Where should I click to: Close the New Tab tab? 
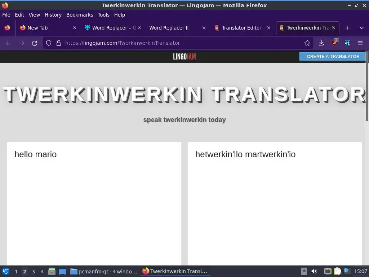(74, 28)
